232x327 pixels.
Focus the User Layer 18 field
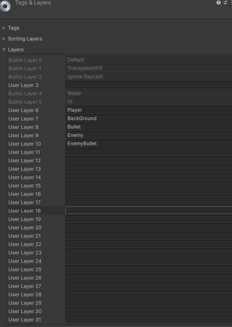coord(149,211)
